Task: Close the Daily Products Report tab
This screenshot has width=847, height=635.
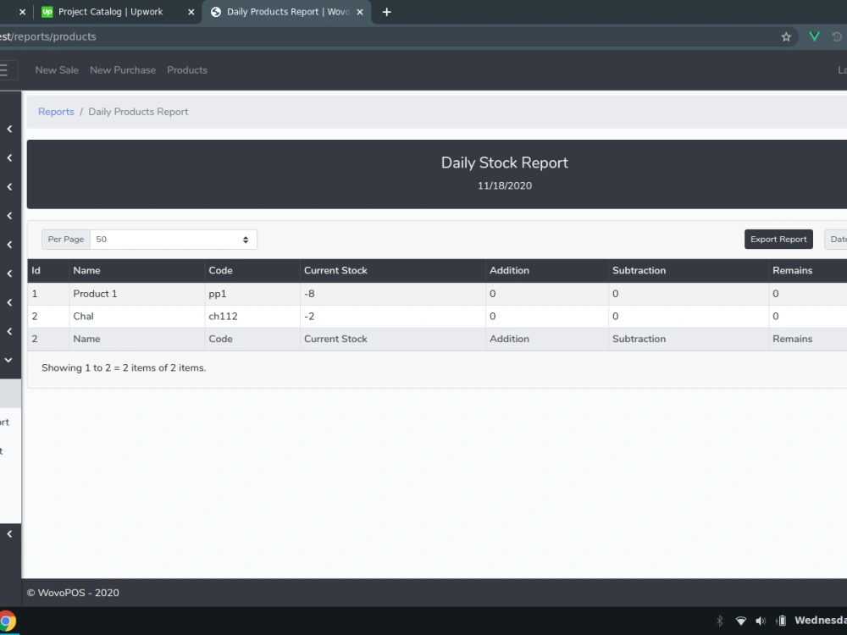Action: (x=360, y=12)
